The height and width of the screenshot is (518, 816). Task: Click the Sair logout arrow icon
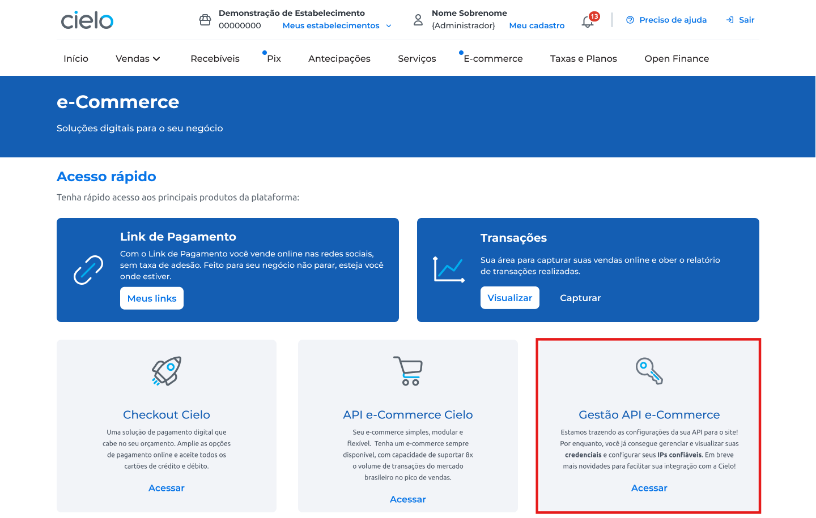tap(730, 20)
